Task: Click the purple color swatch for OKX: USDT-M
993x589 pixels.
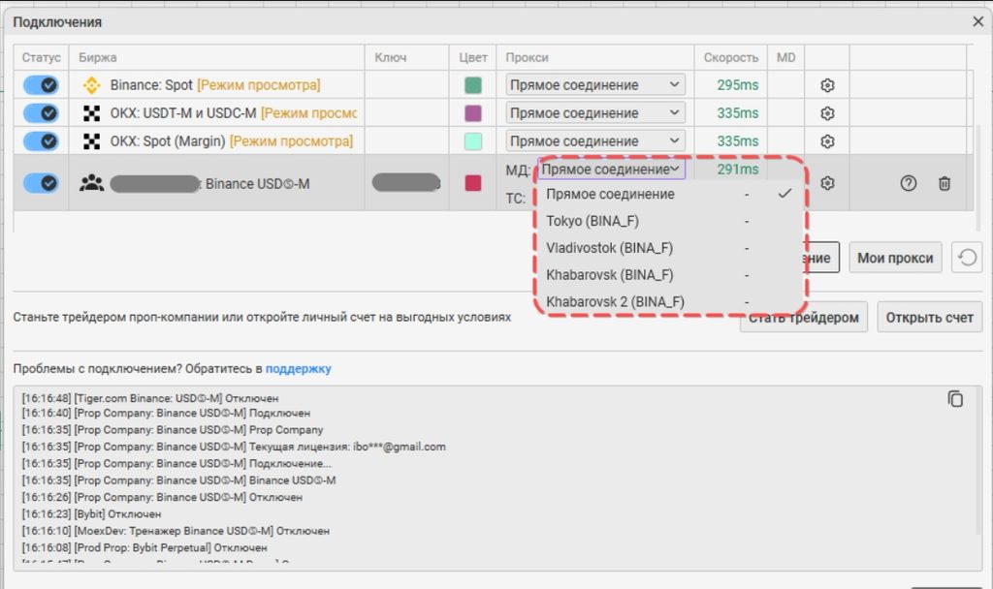Action: 473,113
